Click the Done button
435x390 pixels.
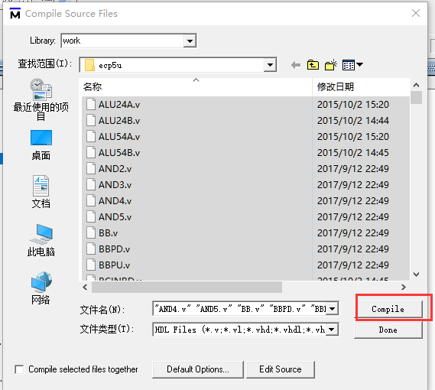click(388, 330)
